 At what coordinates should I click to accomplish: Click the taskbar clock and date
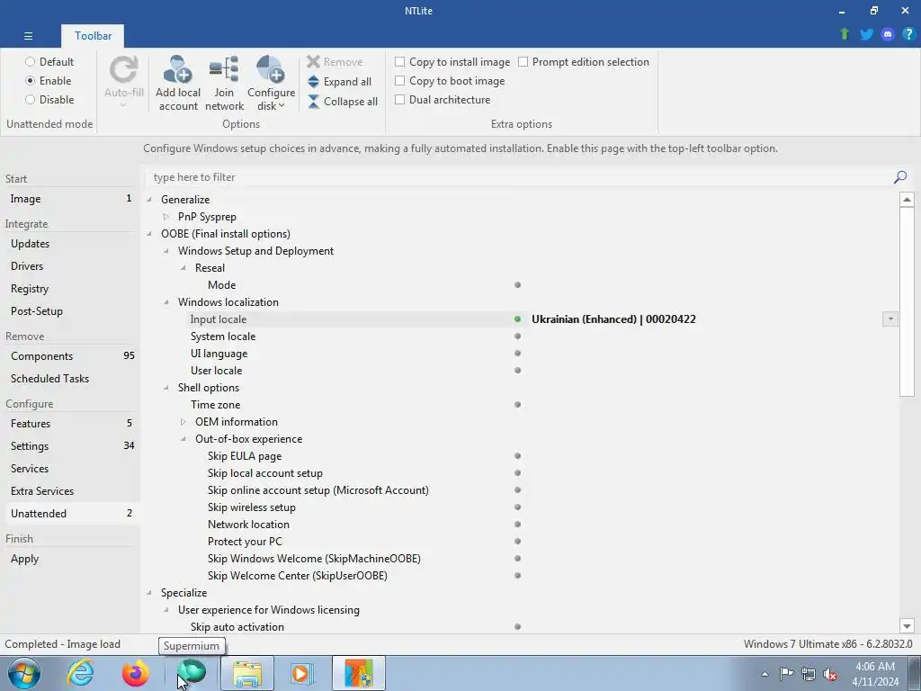(875, 674)
